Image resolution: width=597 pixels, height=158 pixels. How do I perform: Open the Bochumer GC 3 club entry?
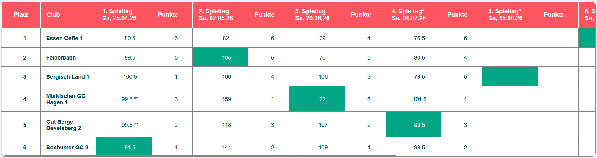click(x=67, y=148)
